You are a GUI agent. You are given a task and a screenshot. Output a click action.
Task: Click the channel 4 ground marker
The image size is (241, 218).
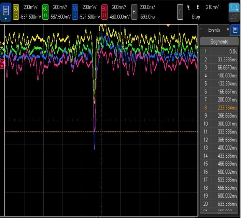point(2,63)
